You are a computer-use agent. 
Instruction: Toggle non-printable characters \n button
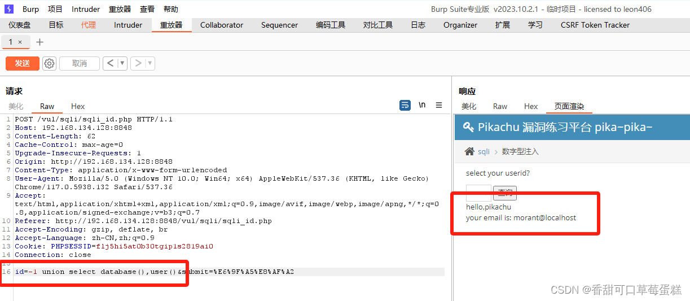(x=422, y=105)
